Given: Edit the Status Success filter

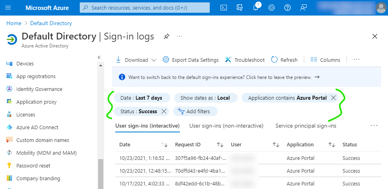Looking at the screenshot, I should [x=139, y=111].
